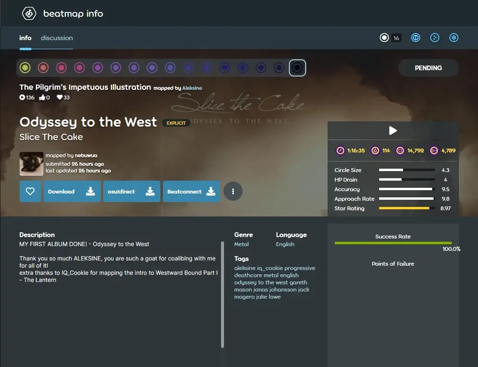Click the aleksine tag
478x367 pixels.
245,268
